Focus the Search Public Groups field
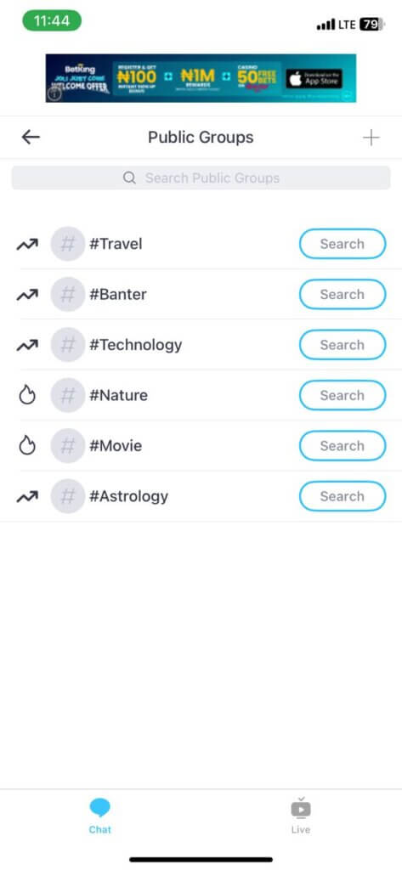 pos(201,178)
